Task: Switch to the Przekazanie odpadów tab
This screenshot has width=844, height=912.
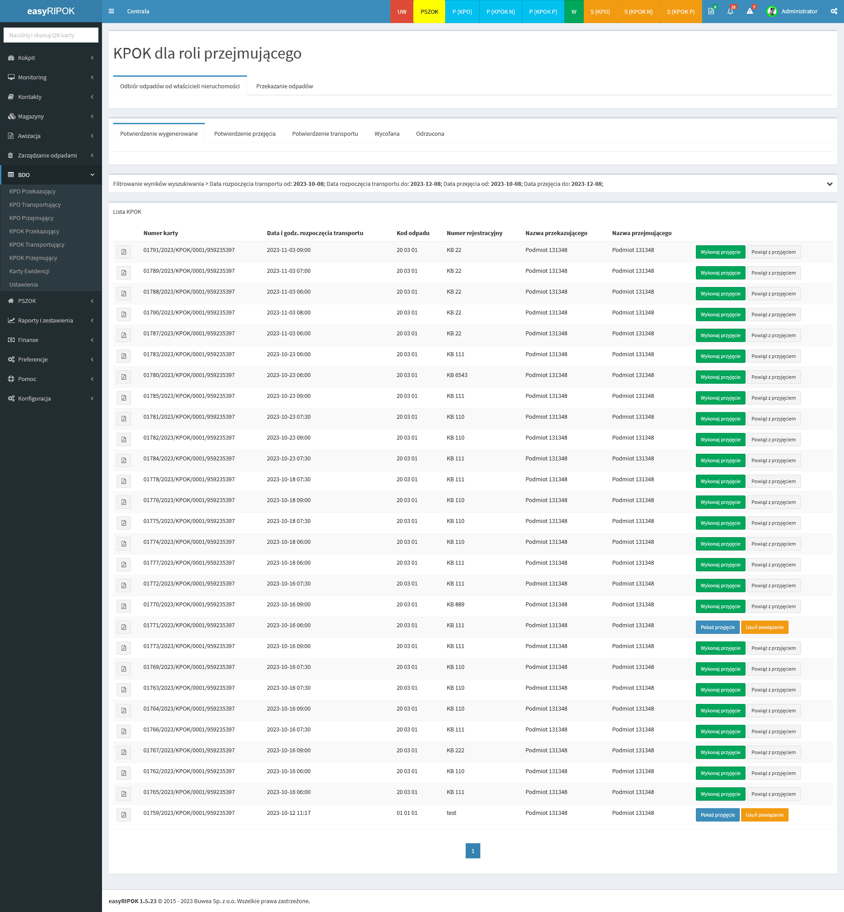Action: tap(283, 86)
